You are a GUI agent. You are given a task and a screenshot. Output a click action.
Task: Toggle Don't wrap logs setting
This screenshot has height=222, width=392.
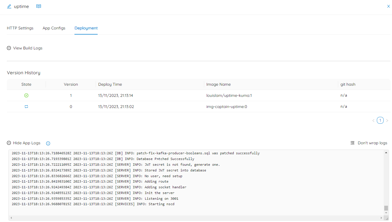[x=372, y=143]
